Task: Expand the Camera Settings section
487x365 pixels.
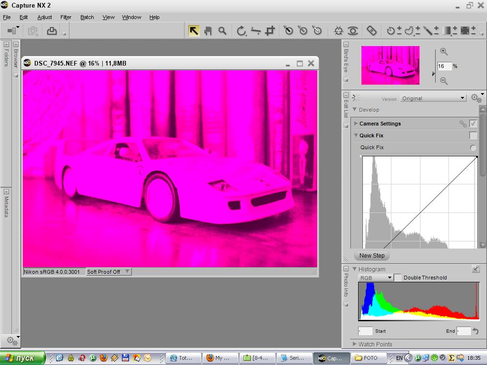Action: [x=356, y=124]
